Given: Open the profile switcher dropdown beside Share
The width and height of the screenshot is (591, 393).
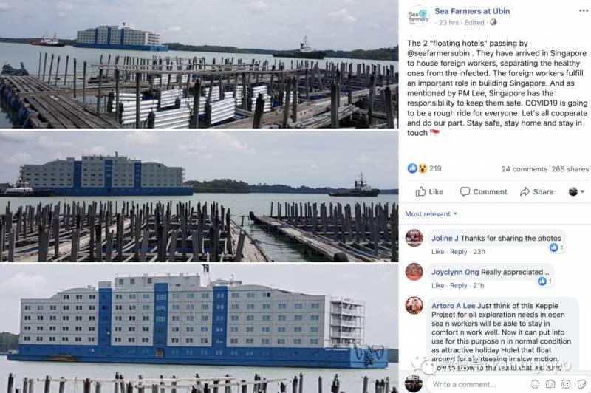Looking at the screenshot, I should [x=576, y=192].
